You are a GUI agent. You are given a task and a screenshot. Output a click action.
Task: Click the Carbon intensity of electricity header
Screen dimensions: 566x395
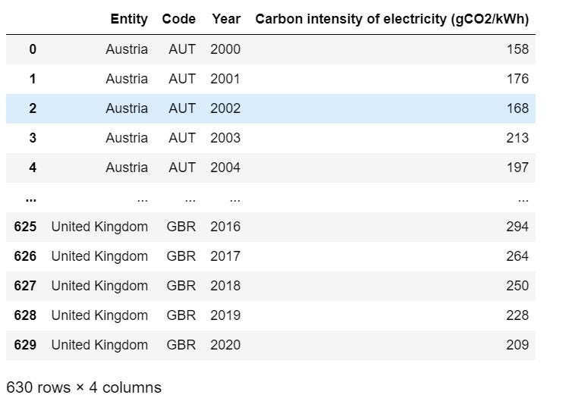point(391,19)
